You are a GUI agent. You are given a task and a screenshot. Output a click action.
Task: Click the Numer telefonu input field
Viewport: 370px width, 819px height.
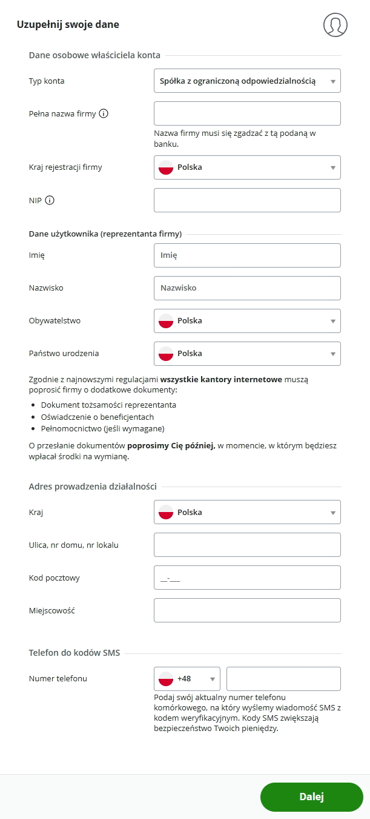[x=283, y=679]
